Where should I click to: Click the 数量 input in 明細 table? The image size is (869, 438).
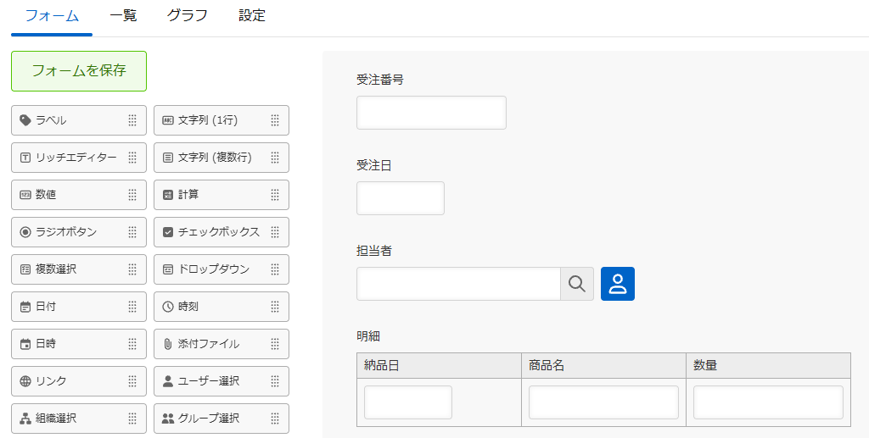(x=768, y=402)
